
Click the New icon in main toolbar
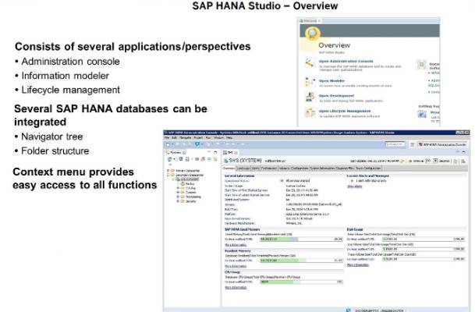168,144
